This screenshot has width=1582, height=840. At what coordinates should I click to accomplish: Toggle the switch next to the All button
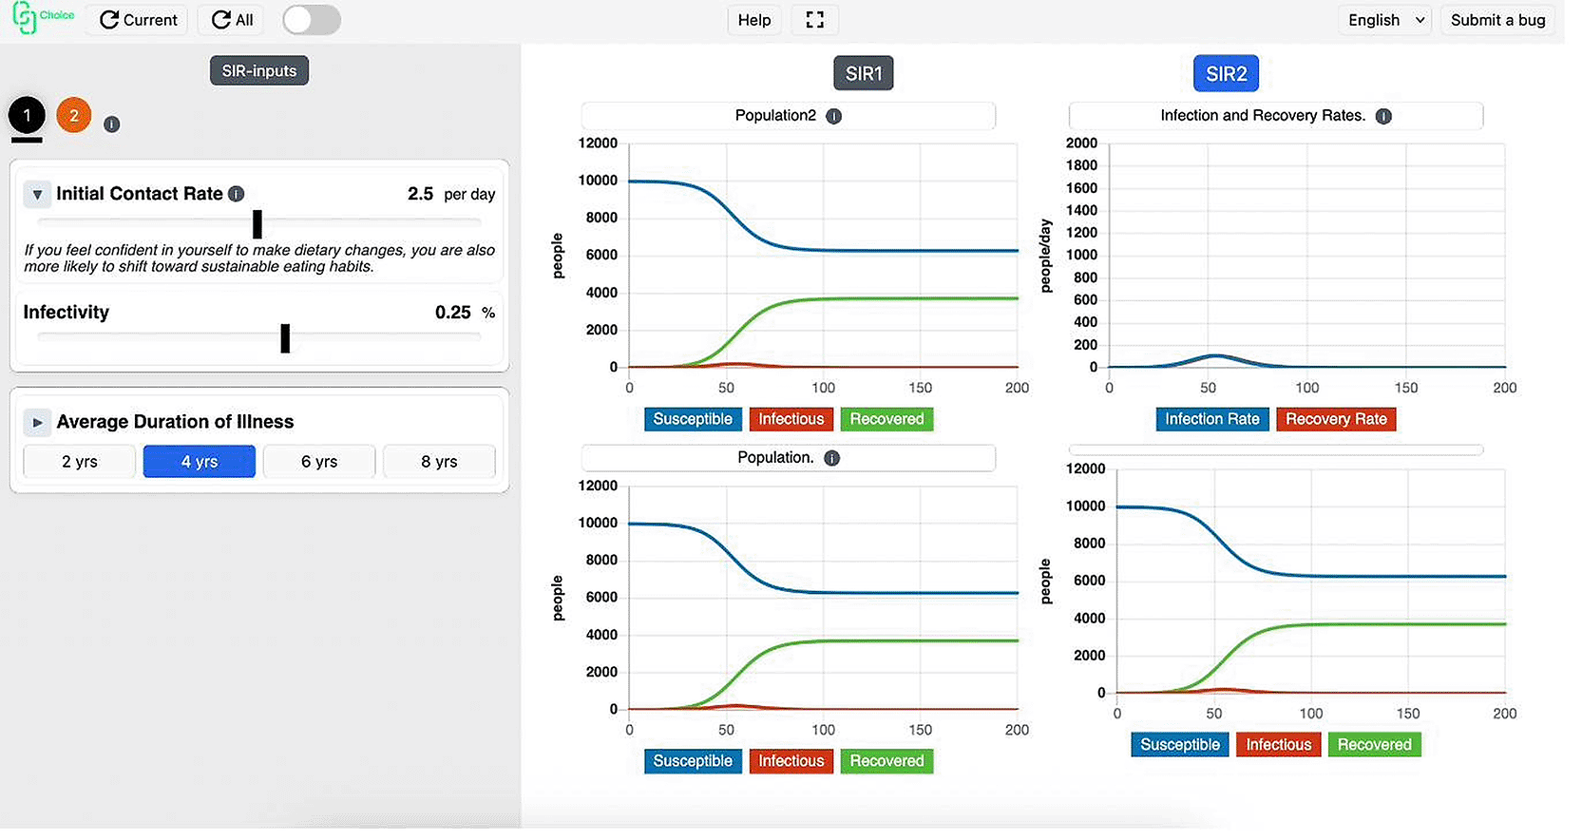tap(312, 20)
